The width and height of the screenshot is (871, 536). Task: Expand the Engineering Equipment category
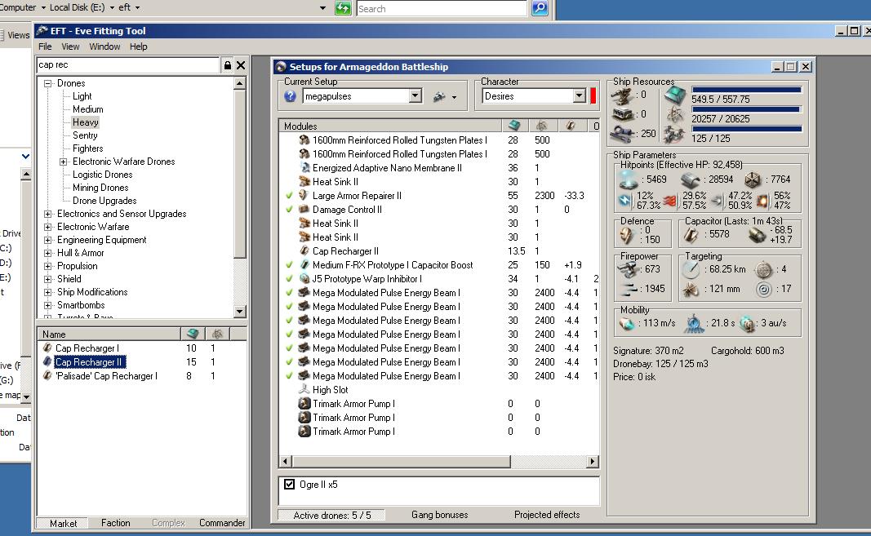pyautogui.click(x=48, y=240)
